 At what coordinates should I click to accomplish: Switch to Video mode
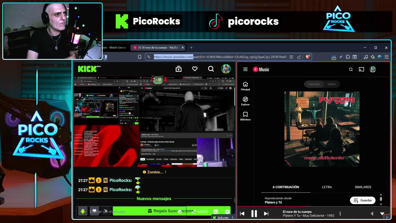331,84
